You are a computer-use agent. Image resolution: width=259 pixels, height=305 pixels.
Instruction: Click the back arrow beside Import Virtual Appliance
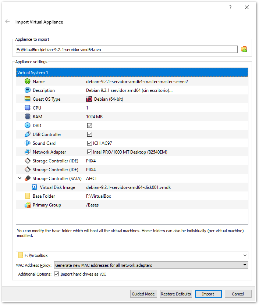[x=7, y=21]
